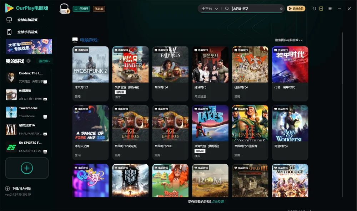Click the PC icon beside Enotria entry
357x211 pixels.
(45, 82)
